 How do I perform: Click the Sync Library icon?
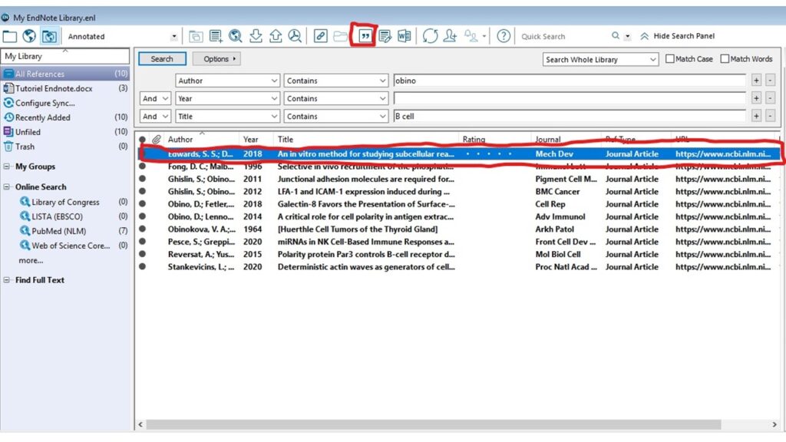pos(430,36)
